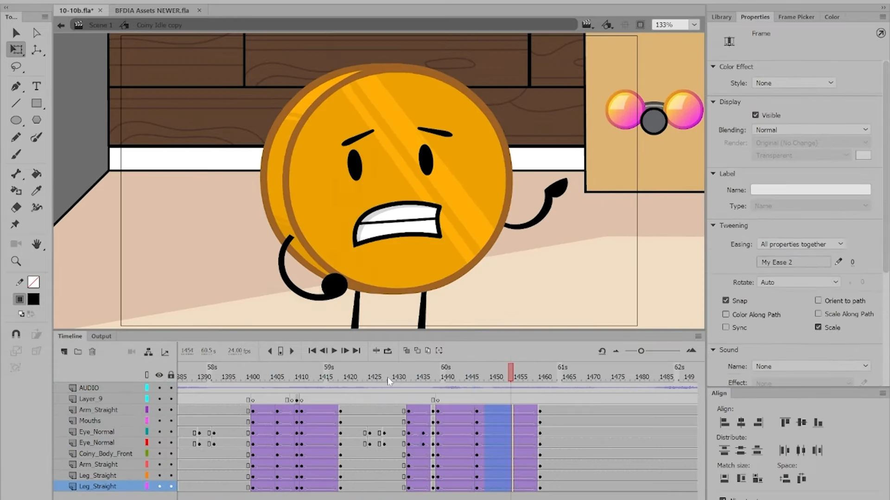Screen dimensions: 890x500
Task: Open the stage zoom percentage dropdown
Action: click(x=694, y=25)
